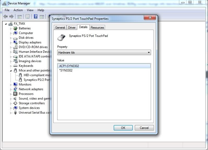Expand the IDE ATA/ATAPI controllers node
The width and height of the screenshot is (208, 150).
(x=11, y=57)
